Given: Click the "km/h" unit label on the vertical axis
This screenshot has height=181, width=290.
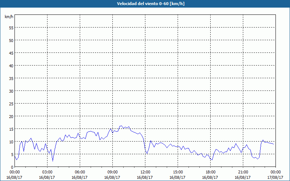Looking at the screenshot, I should coord(9,17).
